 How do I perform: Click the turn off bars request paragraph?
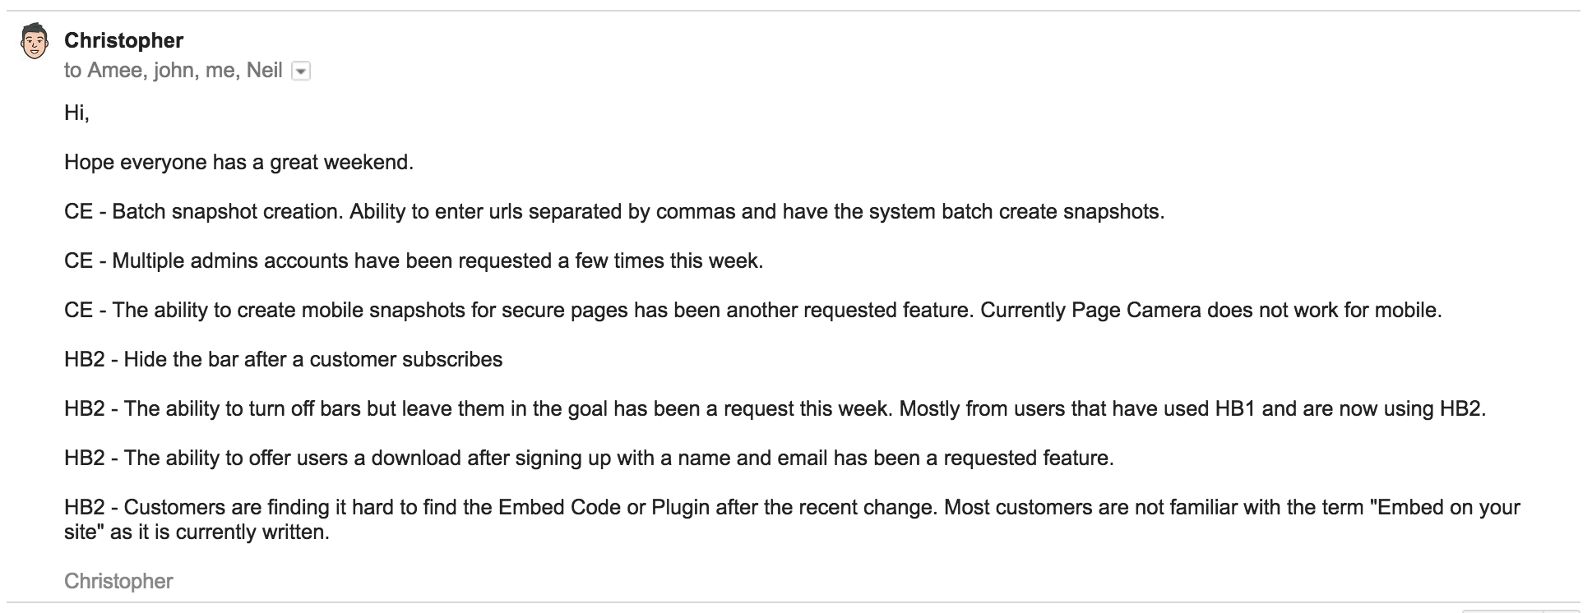click(x=775, y=408)
